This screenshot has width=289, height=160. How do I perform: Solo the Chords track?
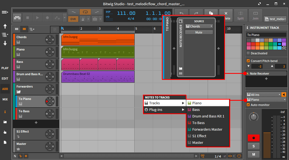50,37
